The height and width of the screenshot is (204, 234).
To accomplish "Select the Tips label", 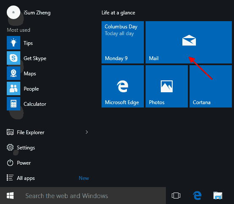I will click(28, 43).
